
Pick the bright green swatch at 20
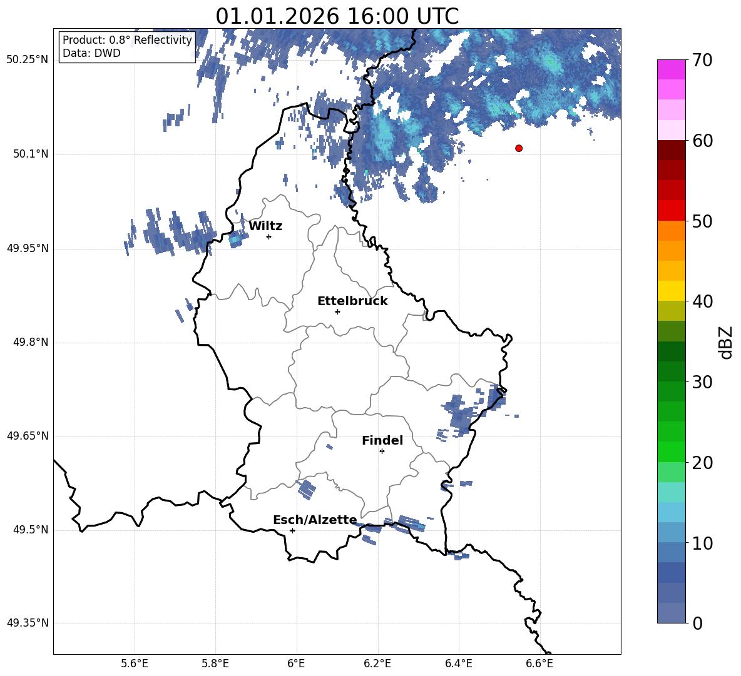pos(671,452)
